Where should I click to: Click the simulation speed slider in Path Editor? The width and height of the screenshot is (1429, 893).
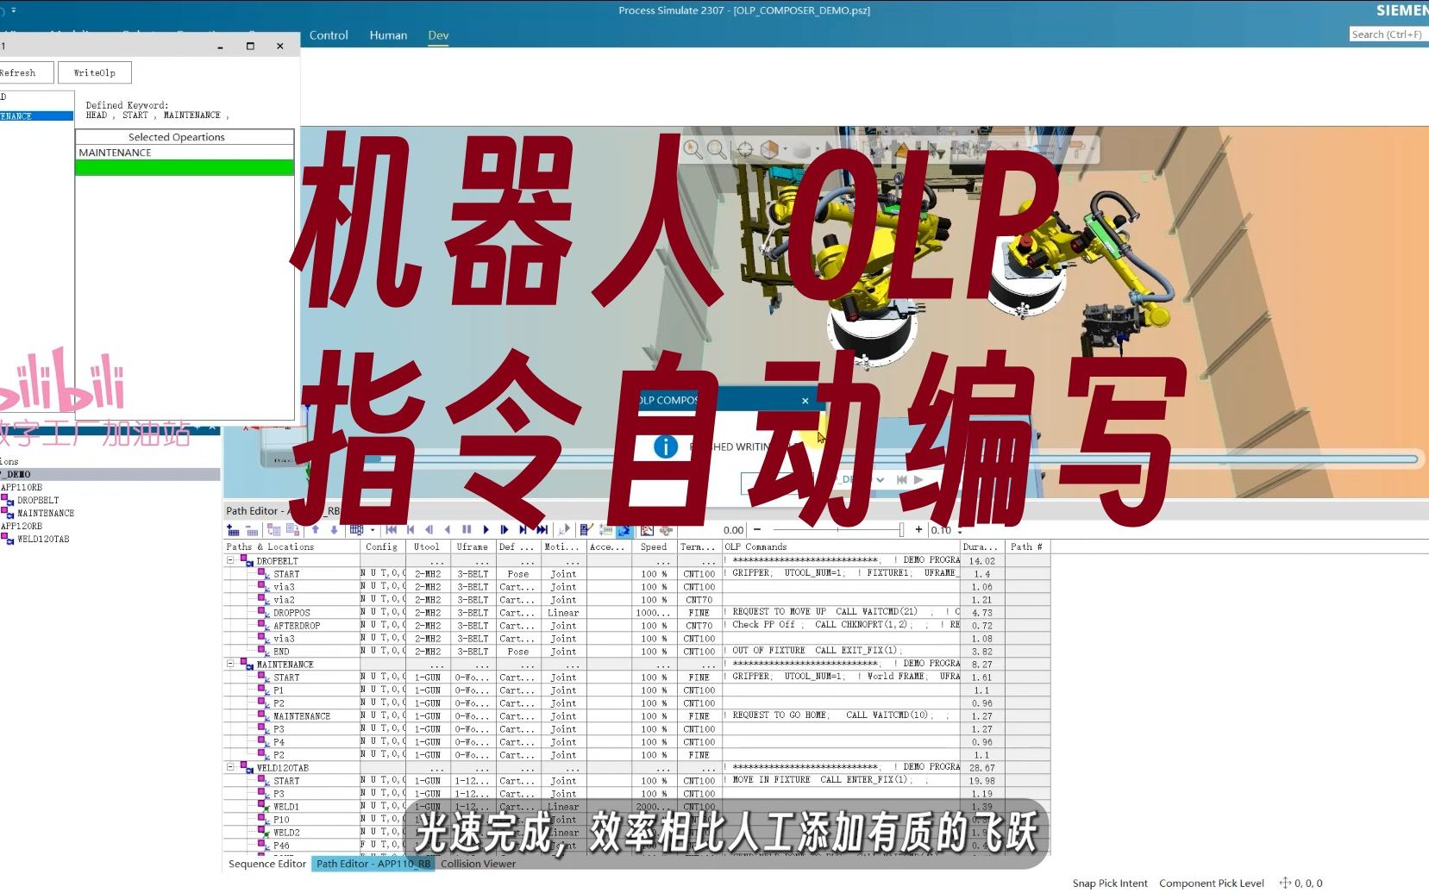[x=838, y=530]
